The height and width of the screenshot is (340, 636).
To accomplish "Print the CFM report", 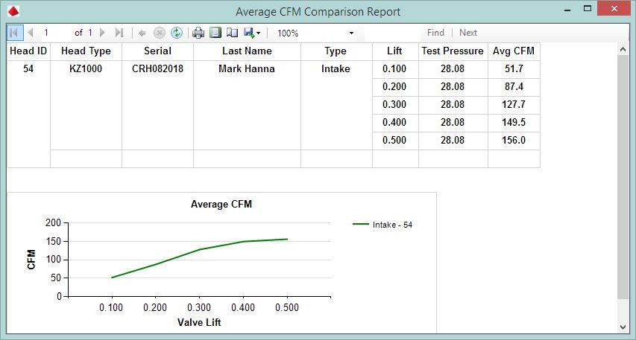I will point(198,33).
